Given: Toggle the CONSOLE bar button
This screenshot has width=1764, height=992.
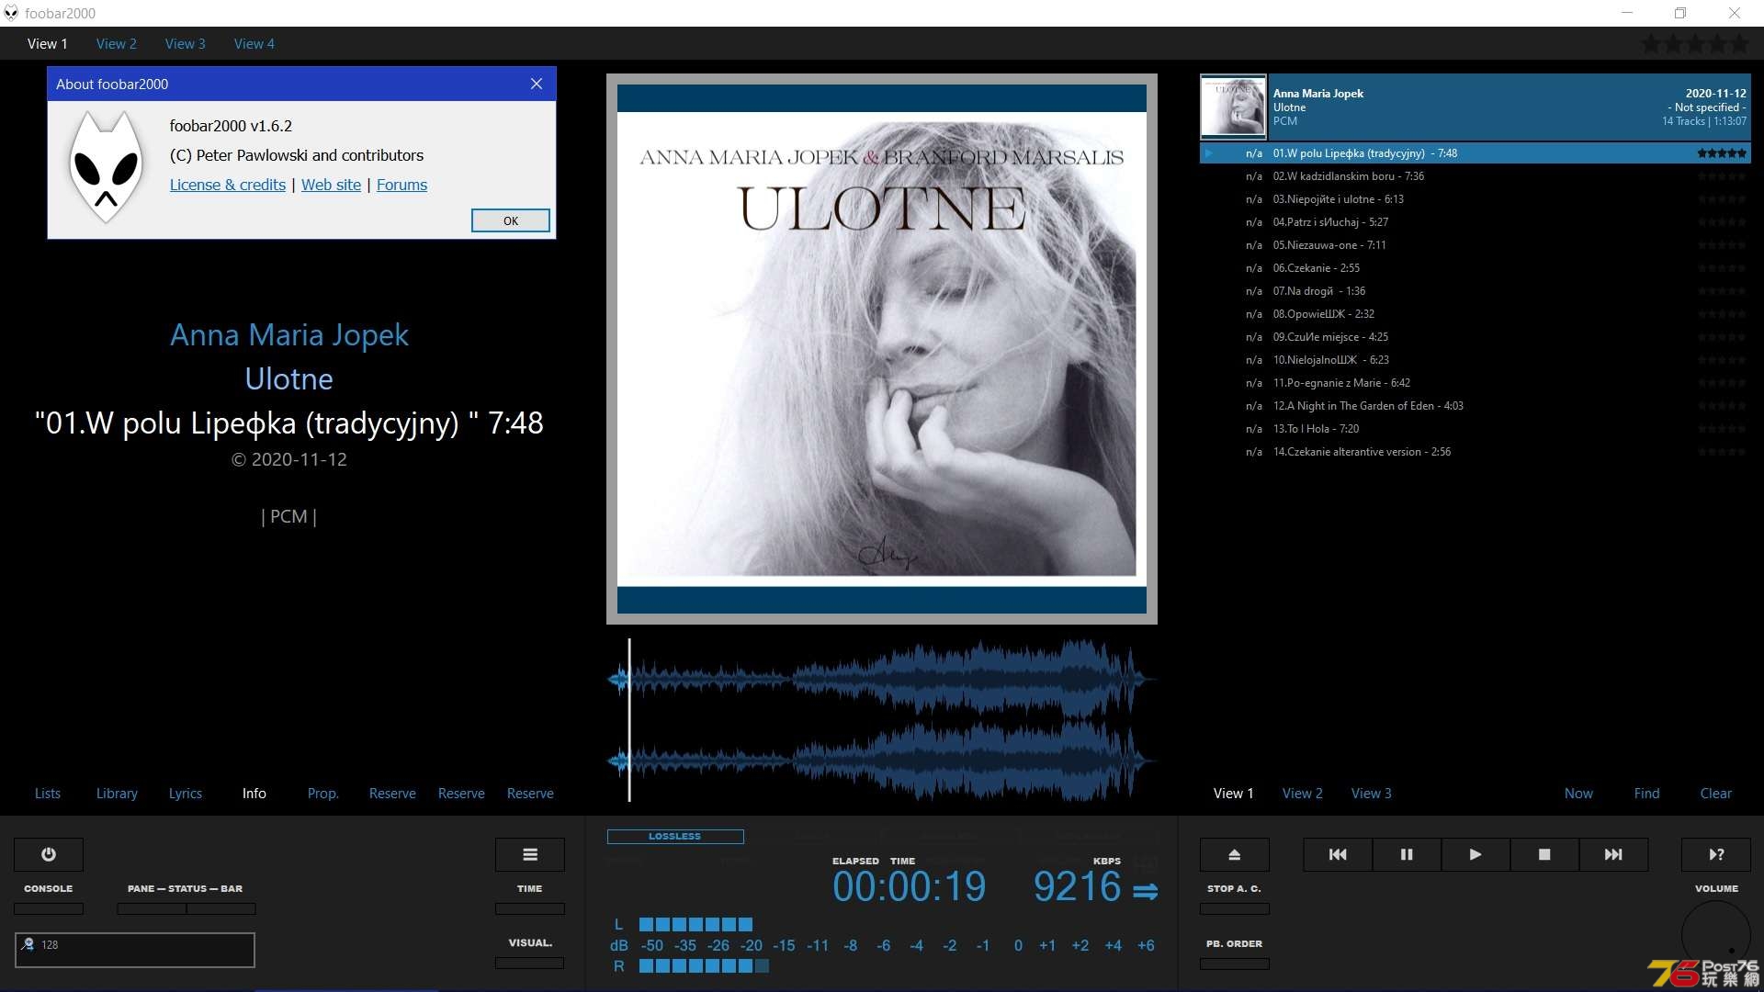Looking at the screenshot, I should pos(49,908).
